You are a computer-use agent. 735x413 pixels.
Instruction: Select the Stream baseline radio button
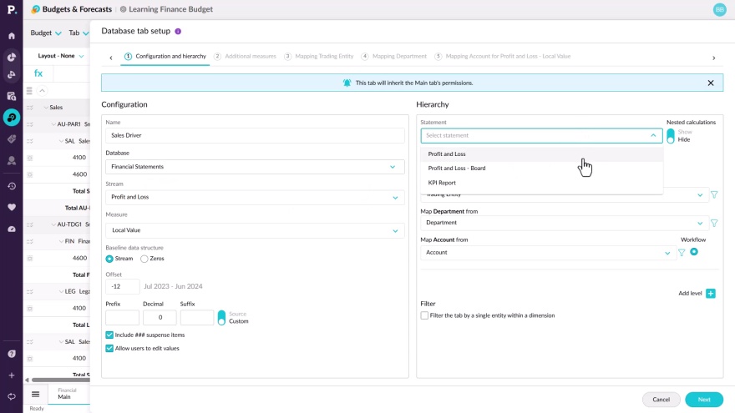(x=109, y=259)
